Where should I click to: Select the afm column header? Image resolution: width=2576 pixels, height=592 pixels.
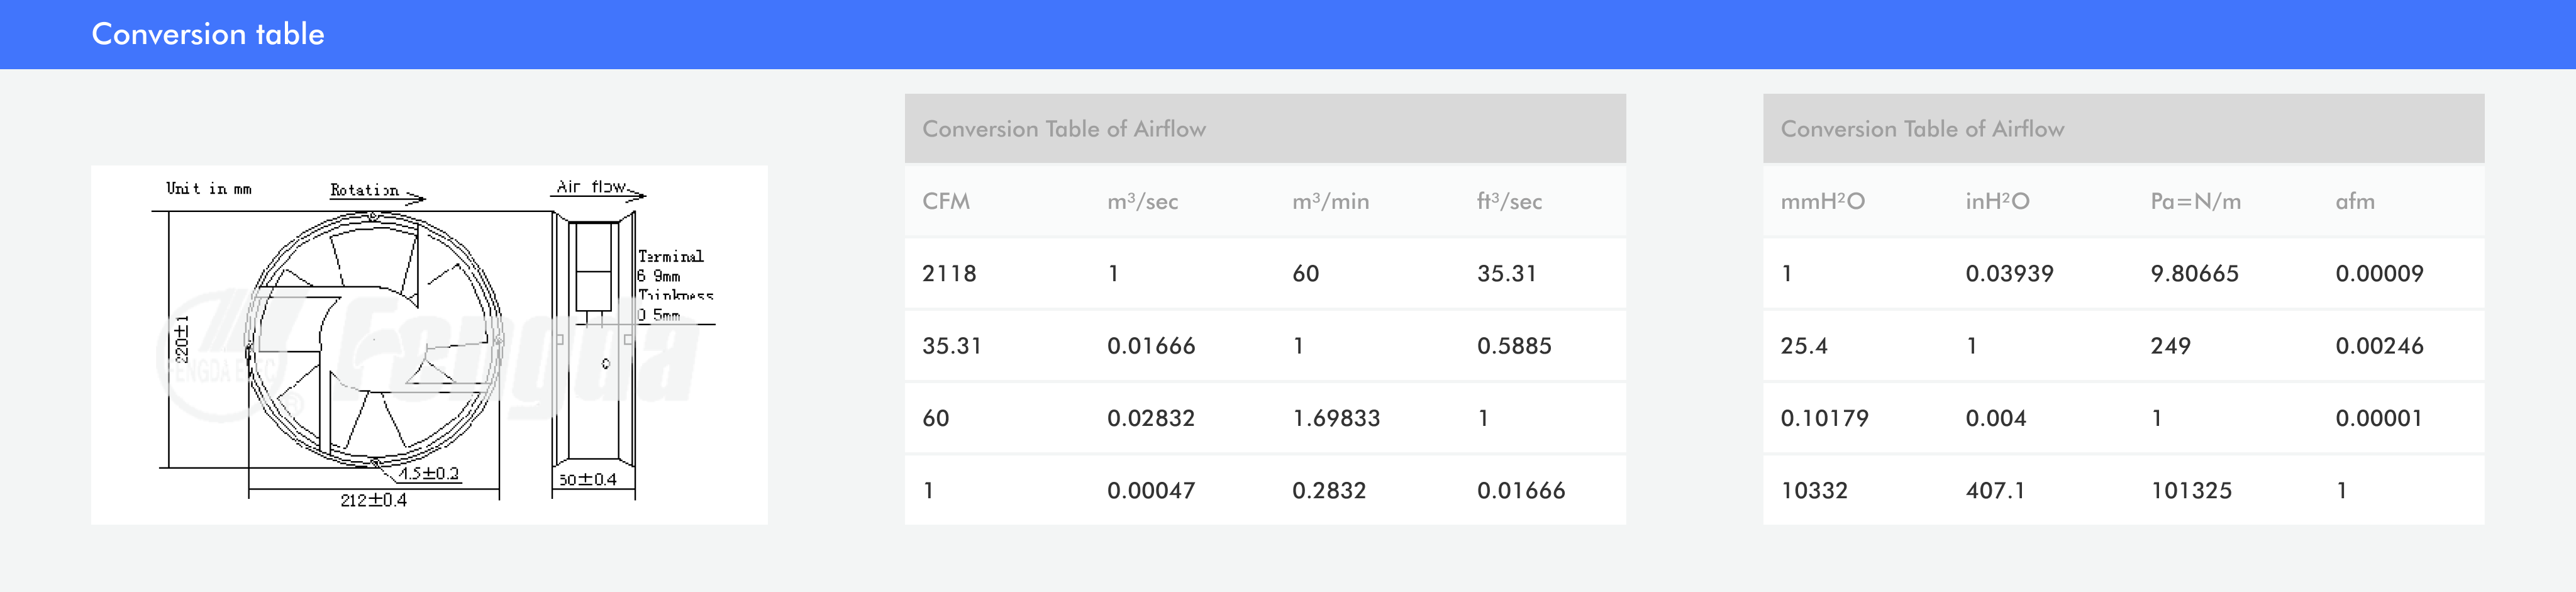pyautogui.click(x=2354, y=201)
